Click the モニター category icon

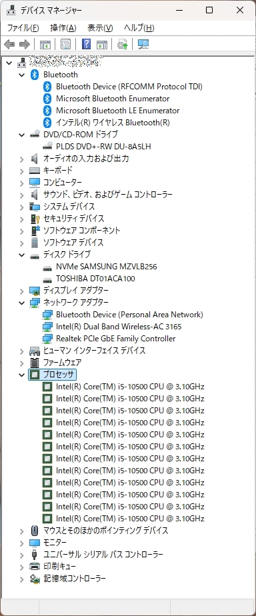point(35,543)
